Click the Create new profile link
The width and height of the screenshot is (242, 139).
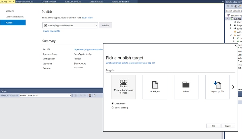pos(51,31)
